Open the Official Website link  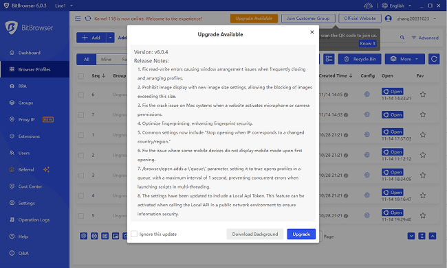click(360, 19)
